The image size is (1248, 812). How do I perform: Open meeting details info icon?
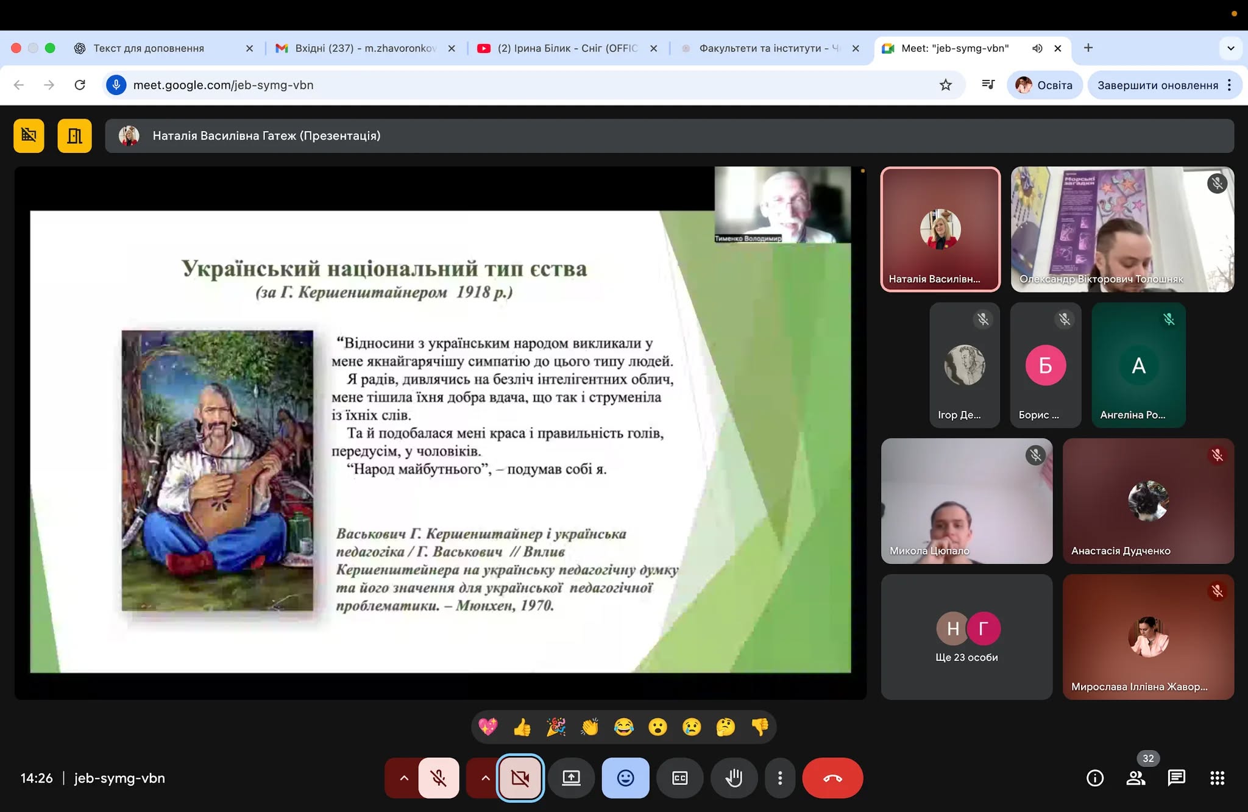coord(1095,778)
